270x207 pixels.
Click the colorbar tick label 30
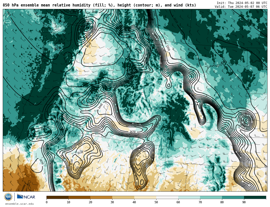(x=112, y=202)
